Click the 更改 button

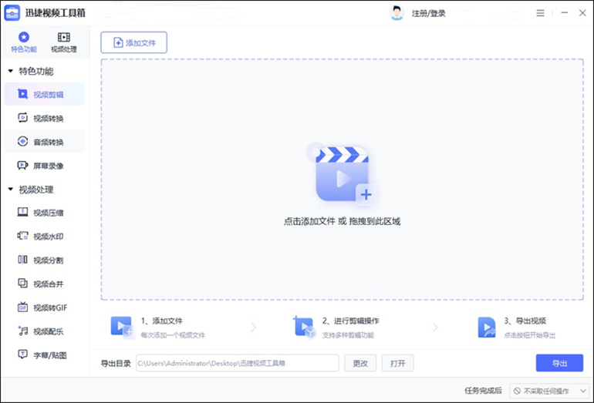pos(360,363)
